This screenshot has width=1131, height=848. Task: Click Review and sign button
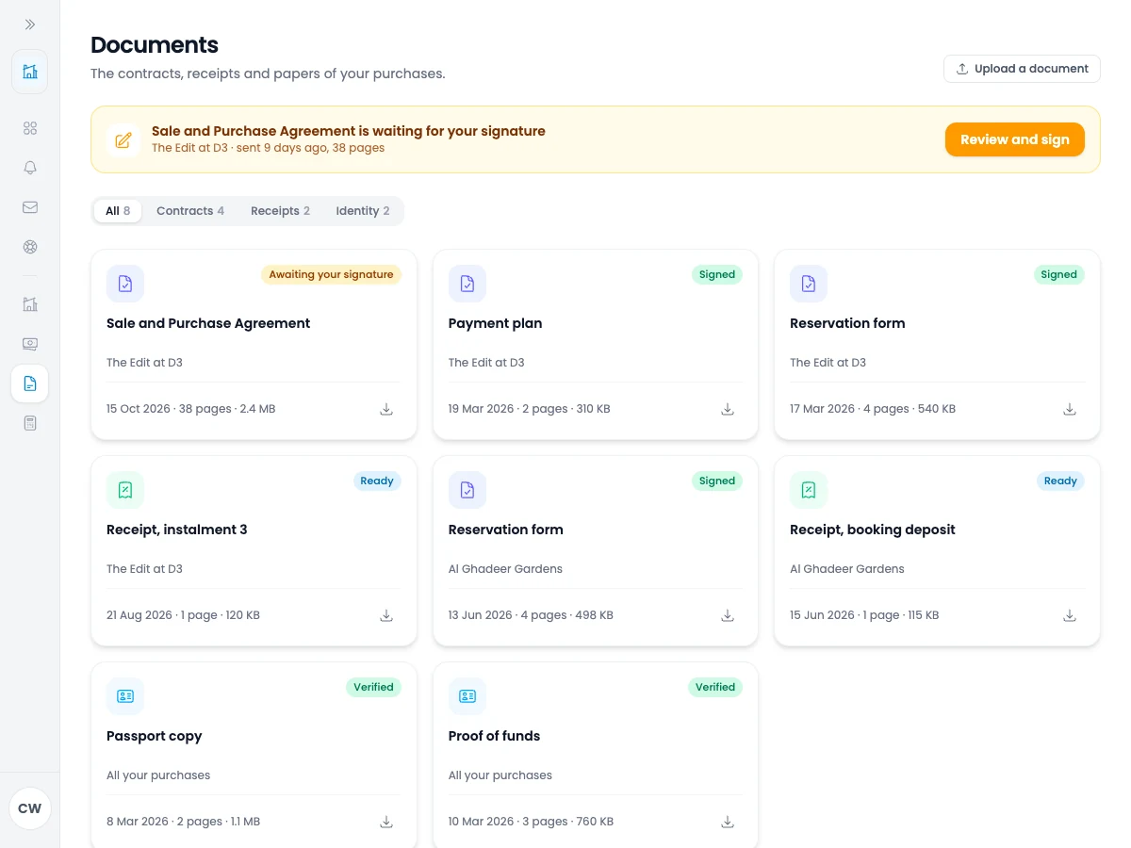click(1015, 139)
